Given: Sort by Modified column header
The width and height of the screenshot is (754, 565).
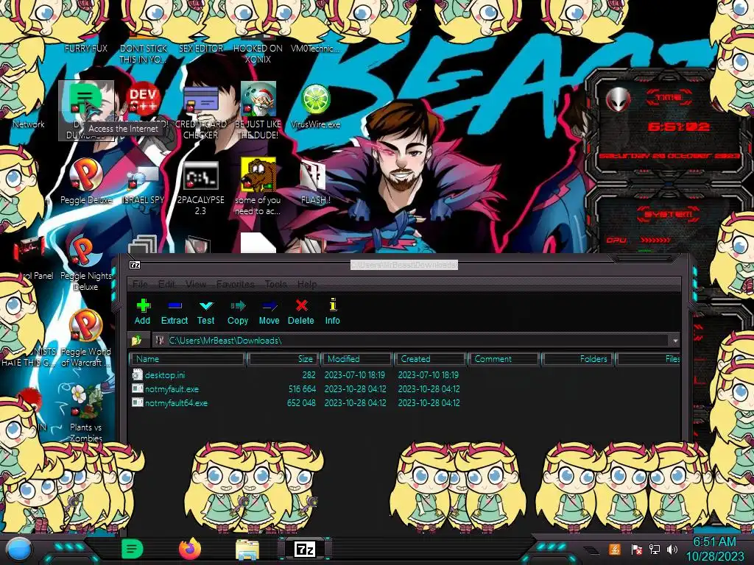Looking at the screenshot, I should 357,359.
